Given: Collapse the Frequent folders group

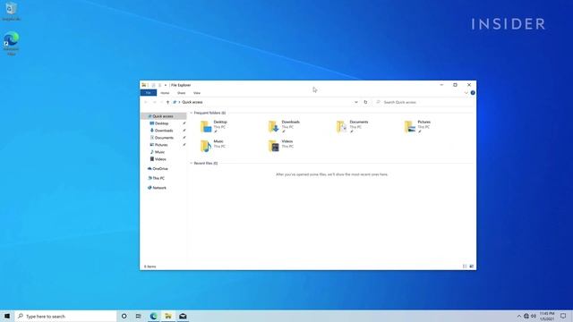Looking at the screenshot, I should [191, 113].
